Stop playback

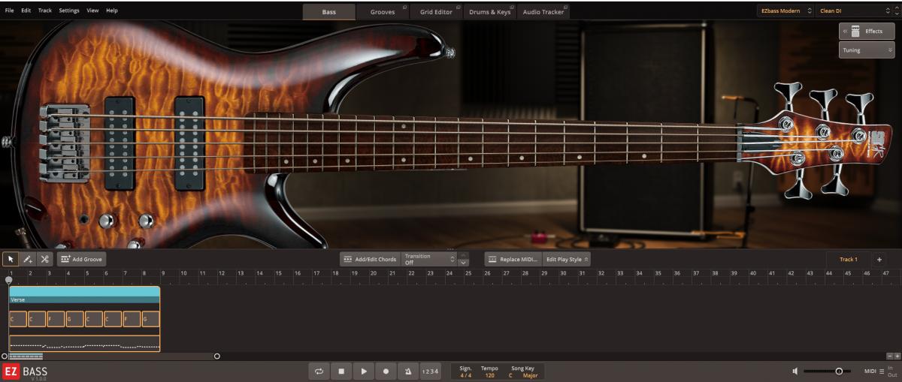click(341, 371)
